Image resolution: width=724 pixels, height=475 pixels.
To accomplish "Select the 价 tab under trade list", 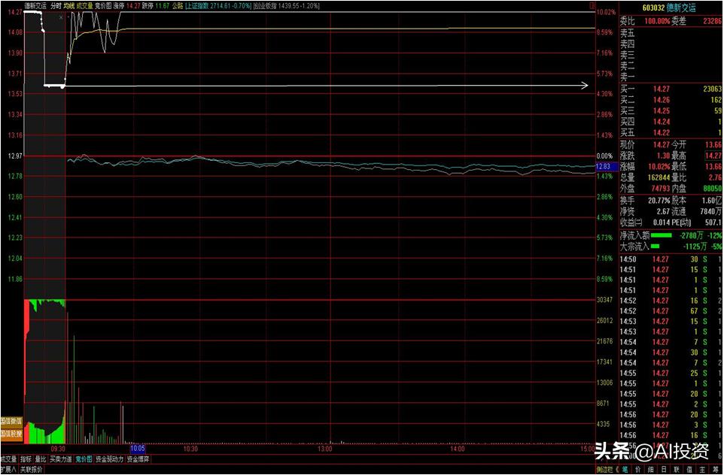I will point(638,470).
